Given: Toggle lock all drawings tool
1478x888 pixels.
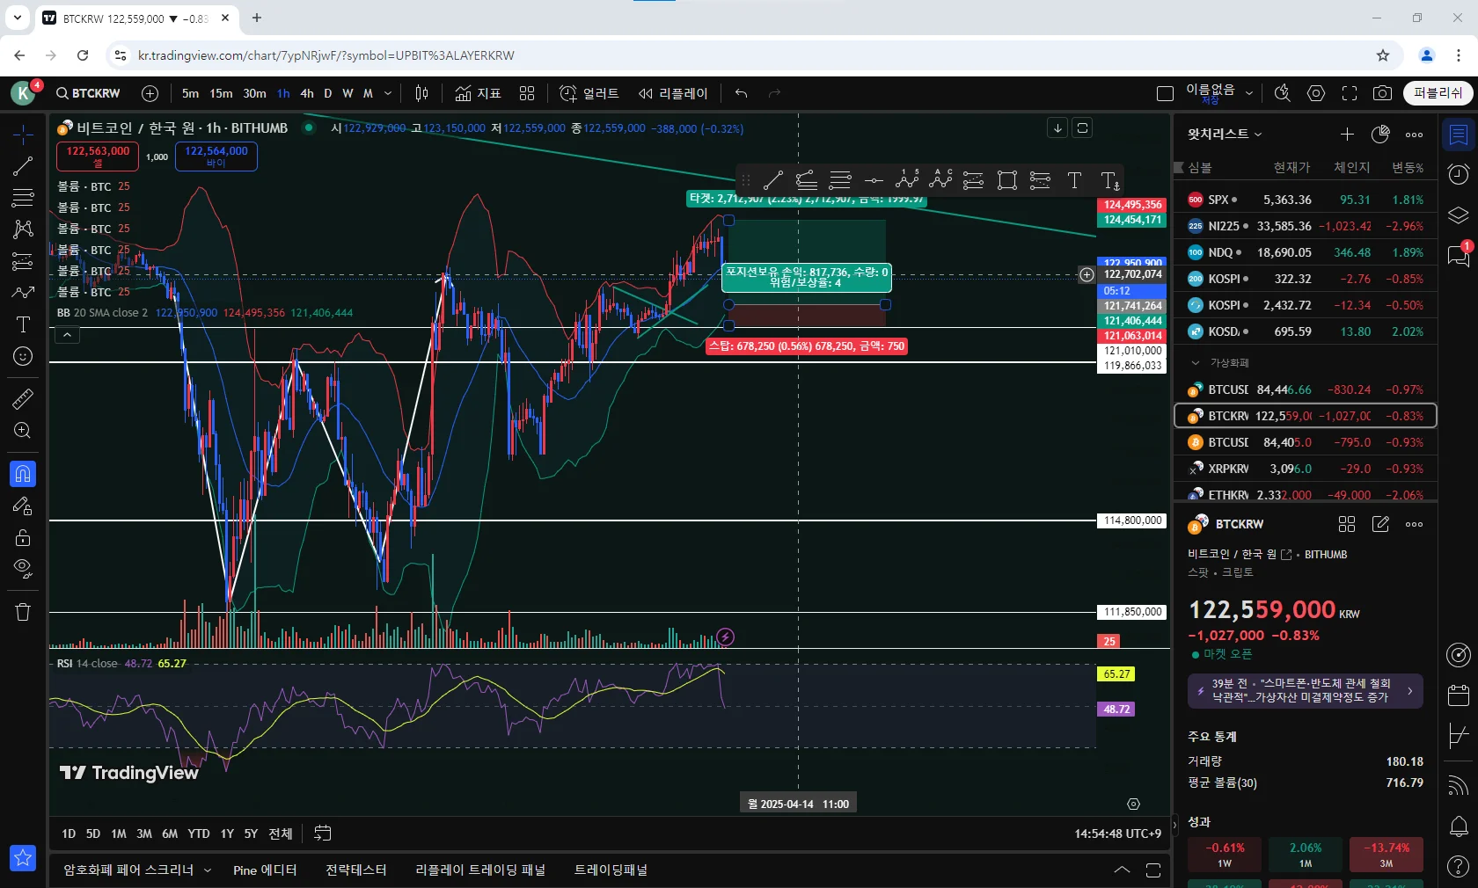Looking at the screenshot, I should click(x=23, y=537).
